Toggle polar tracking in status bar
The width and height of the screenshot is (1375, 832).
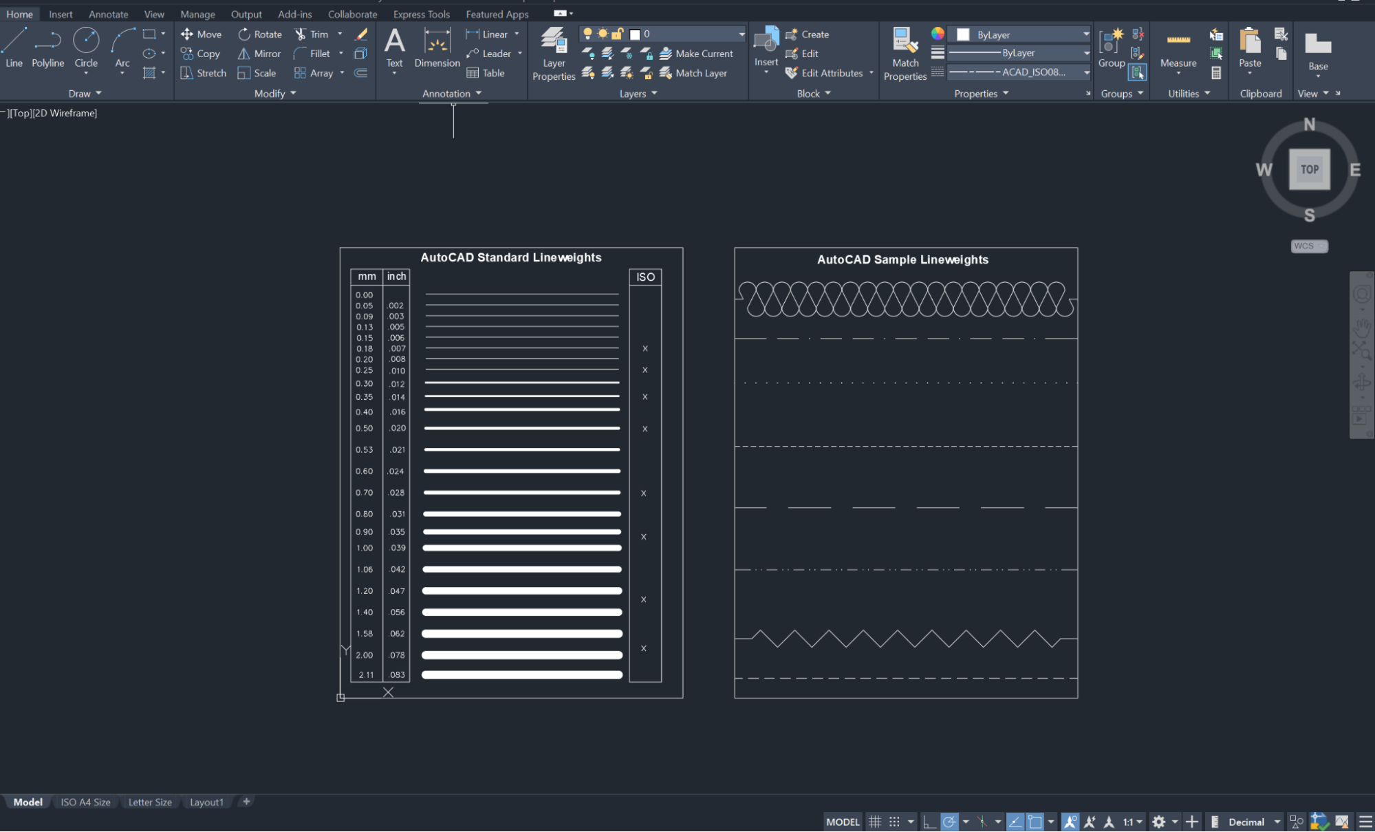pos(949,822)
